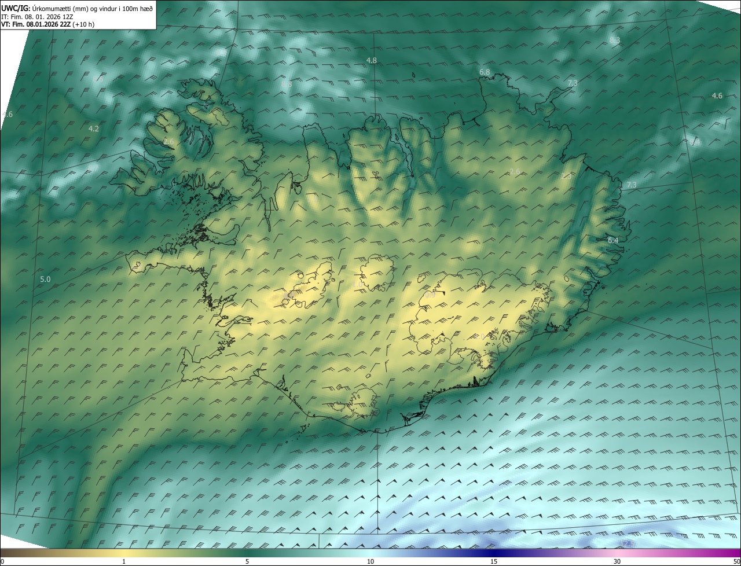Screen dimensions: 741x566
Task: Click the "(+10 h)" forecast offset text
Action: [x=84, y=24]
